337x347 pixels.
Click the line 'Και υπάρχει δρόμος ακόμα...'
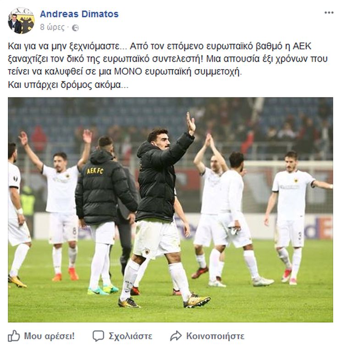(68, 85)
